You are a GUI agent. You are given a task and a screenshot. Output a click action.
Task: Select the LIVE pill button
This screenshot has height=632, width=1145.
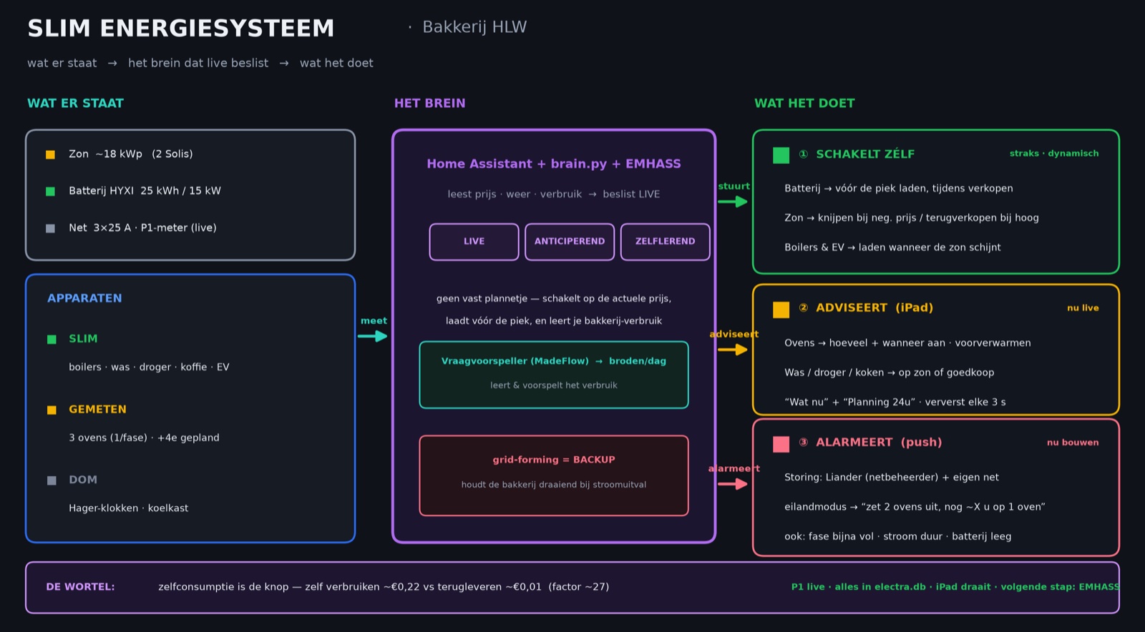[x=474, y=242]
